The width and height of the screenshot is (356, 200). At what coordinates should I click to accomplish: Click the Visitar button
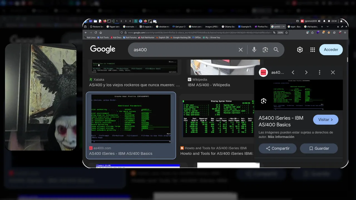coord(326,120)
